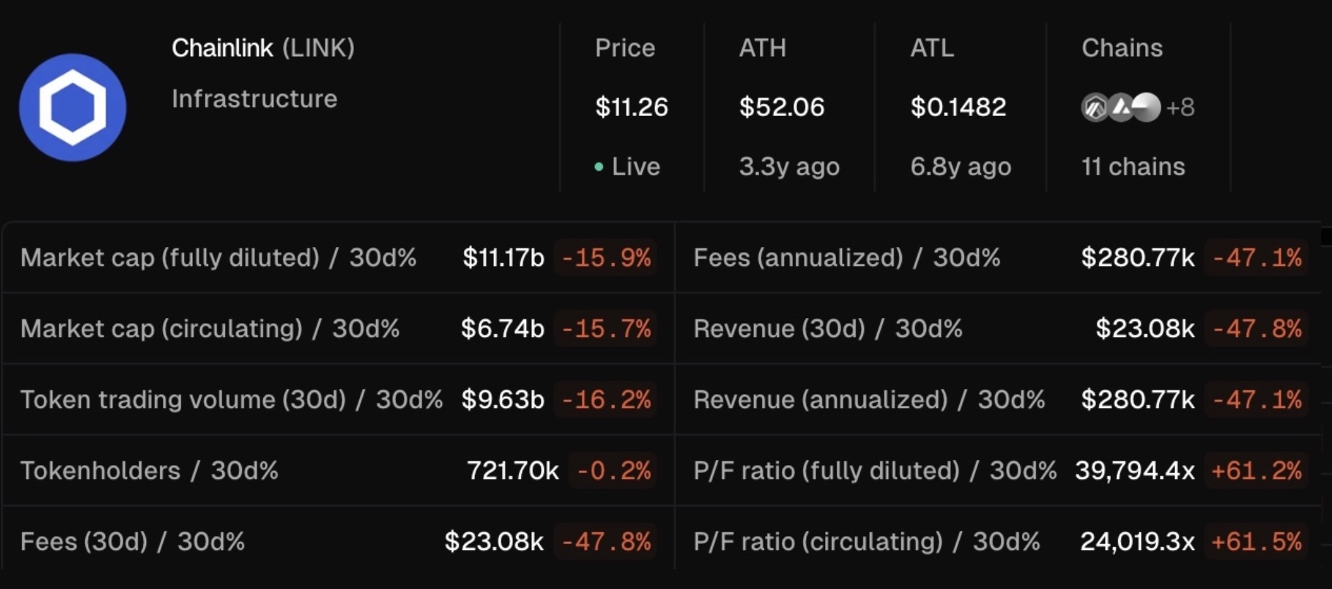Click the Tokenholders 721.70k value
1332x589 pixels.
[513, 470]
